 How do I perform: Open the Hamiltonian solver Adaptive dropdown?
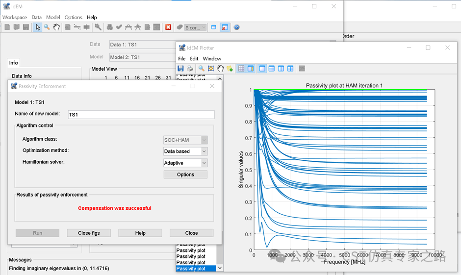tap(185, 163)
